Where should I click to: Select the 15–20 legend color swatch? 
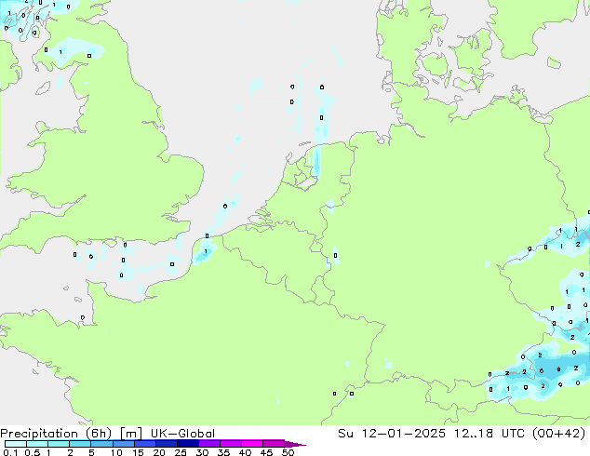tap(145, 444)
